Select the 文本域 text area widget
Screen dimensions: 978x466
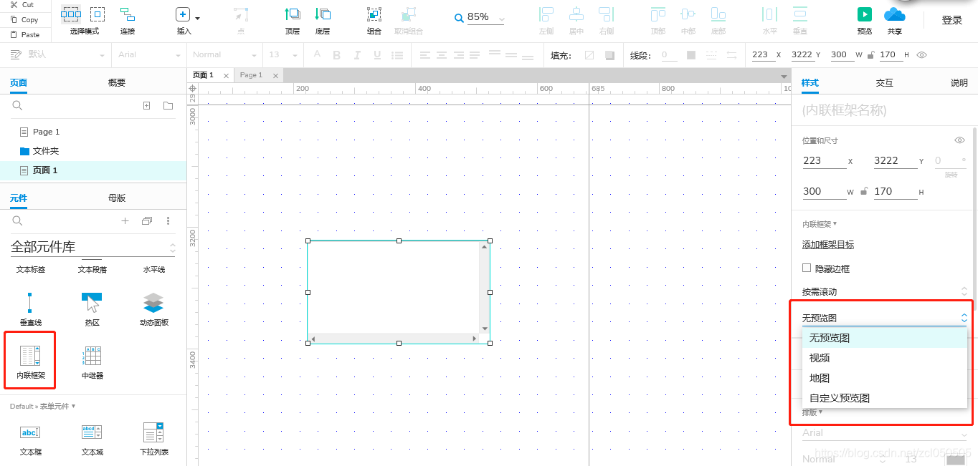pyautogui.click(x=92, y=439)
